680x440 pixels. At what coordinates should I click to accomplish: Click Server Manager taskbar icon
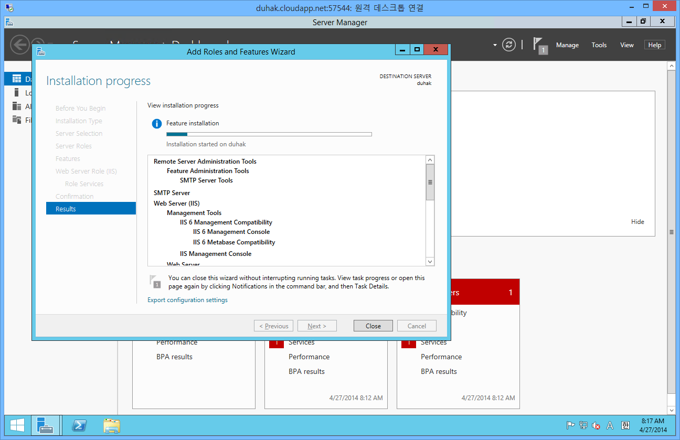(45, 425)
